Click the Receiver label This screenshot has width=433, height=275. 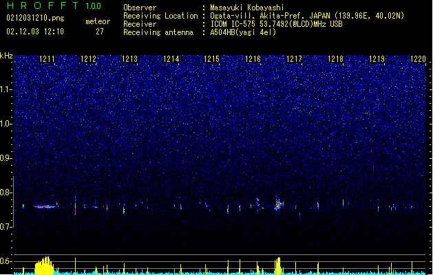point(140,24)
